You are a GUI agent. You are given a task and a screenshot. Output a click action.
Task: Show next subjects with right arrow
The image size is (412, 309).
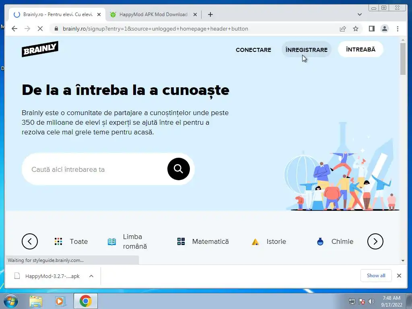pyautogui.click(x=375, y=241)
